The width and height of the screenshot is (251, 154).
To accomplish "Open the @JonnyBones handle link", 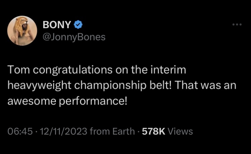I will (x=74, y=37).
